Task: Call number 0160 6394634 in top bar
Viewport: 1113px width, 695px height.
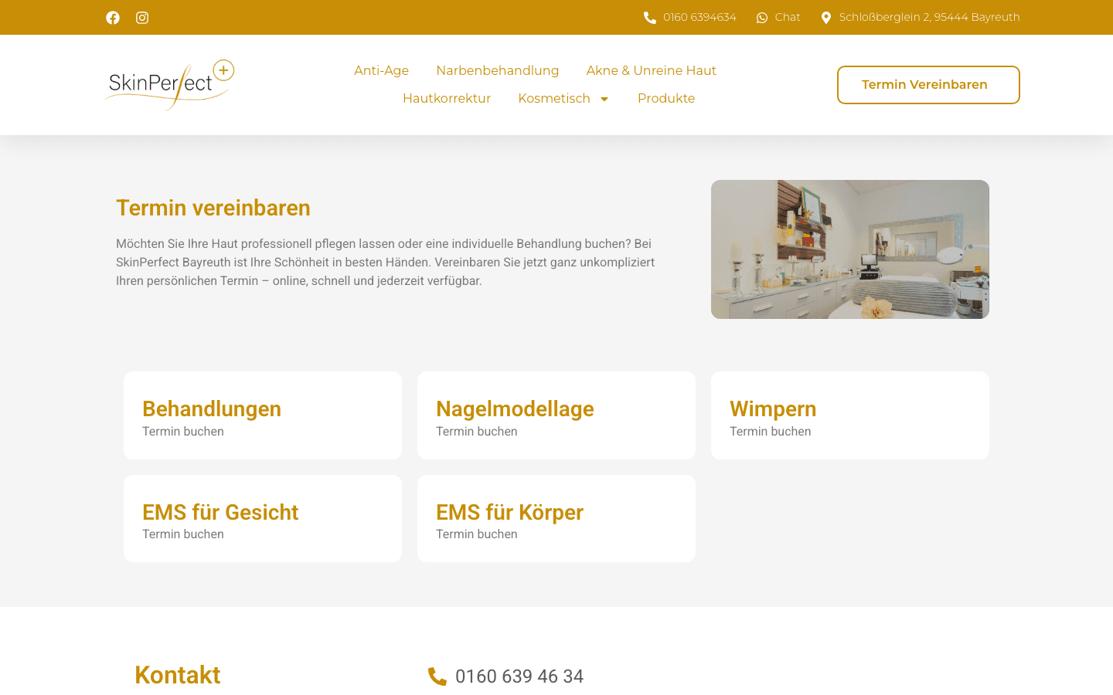Action: click(699, 17)
